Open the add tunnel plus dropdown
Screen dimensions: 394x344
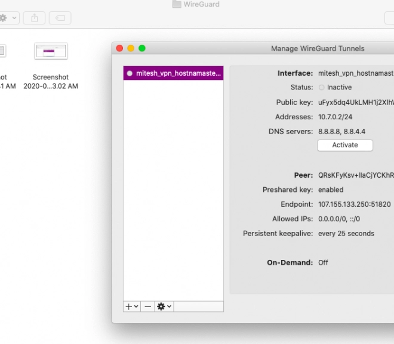click(x=132, y=306)
